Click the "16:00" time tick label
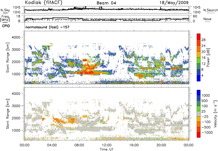The image size is (218, 151). click(134, 145)
